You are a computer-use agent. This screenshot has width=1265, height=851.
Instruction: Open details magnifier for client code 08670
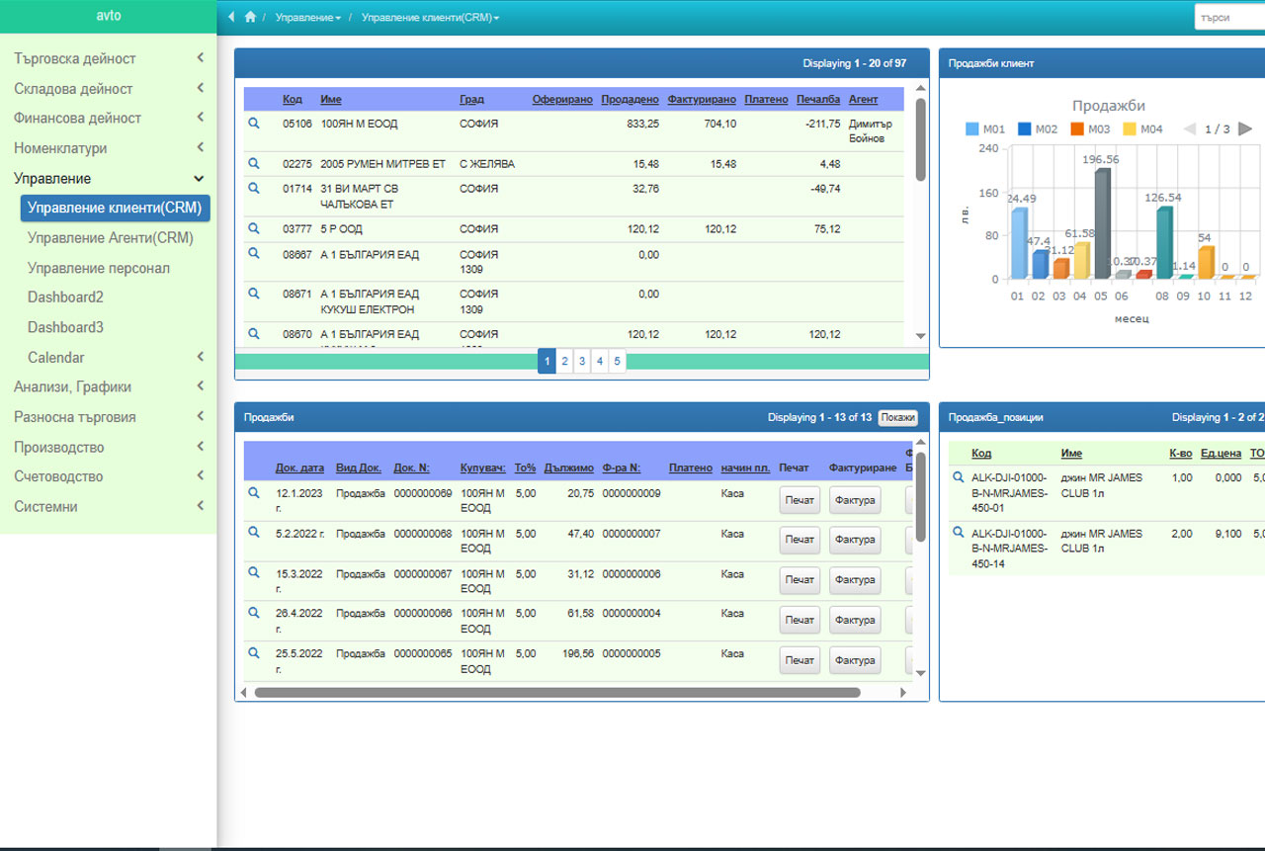(x=253, y=334)
